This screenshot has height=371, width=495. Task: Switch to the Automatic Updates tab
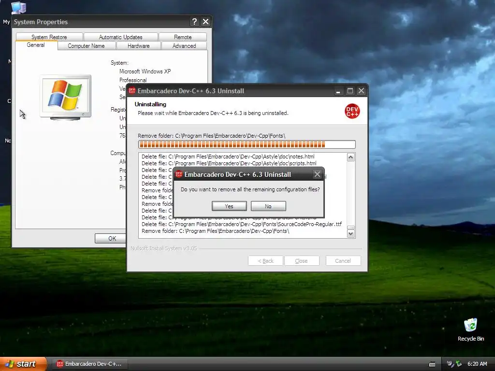click(x=120, y=37)
